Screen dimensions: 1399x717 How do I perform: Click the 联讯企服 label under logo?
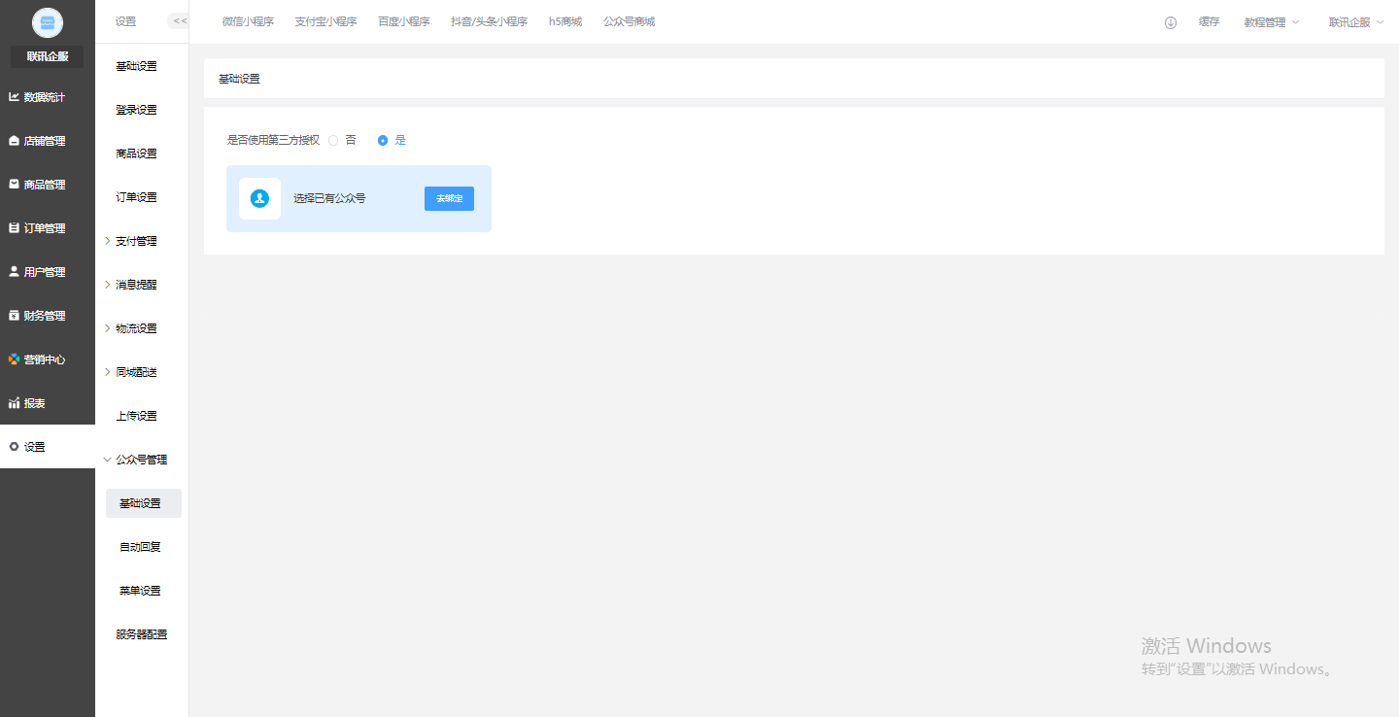click(47, 56)
